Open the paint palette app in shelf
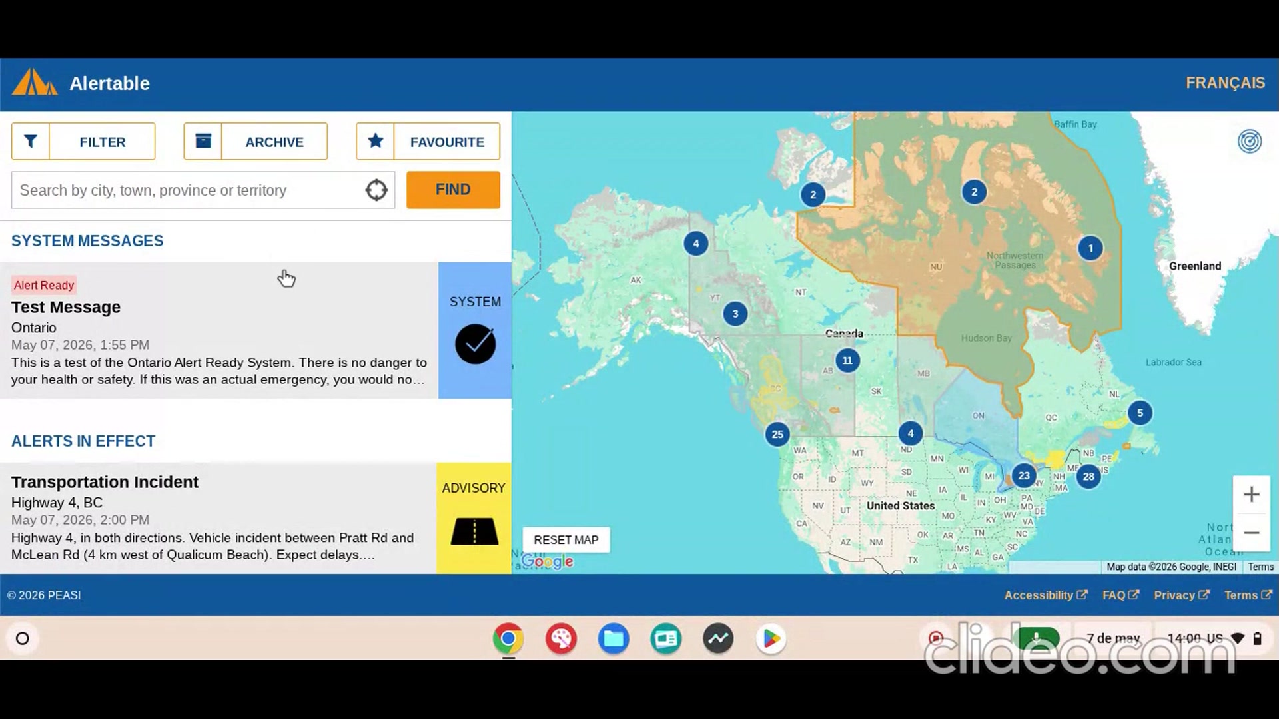Image resolution: width=1279 pixels, height=719 pixels. [561, 639]
